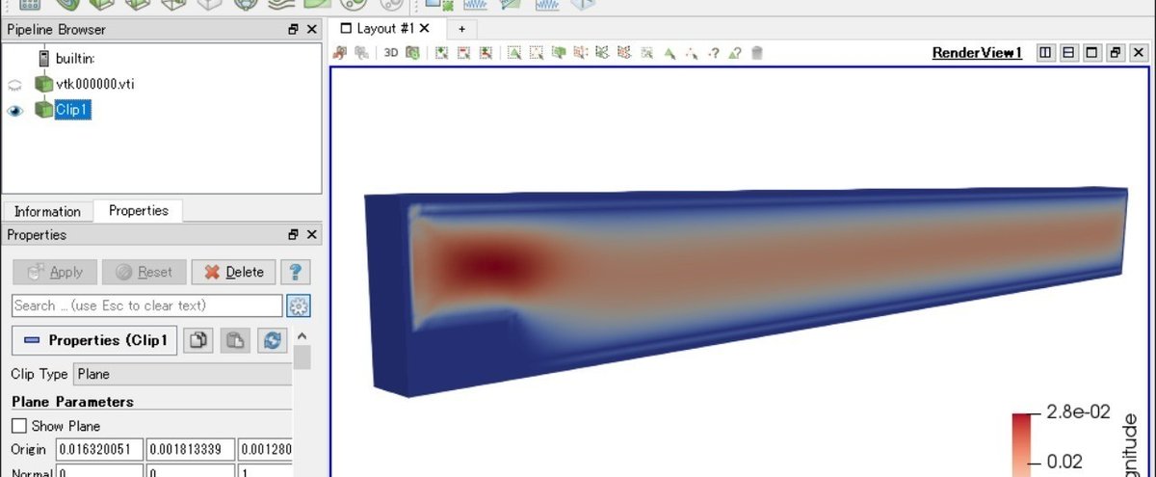Viewport: 1156px width, 477px height.
Task: Copy Clip1 properties with copy icon
Action: [x=198, y=340]
